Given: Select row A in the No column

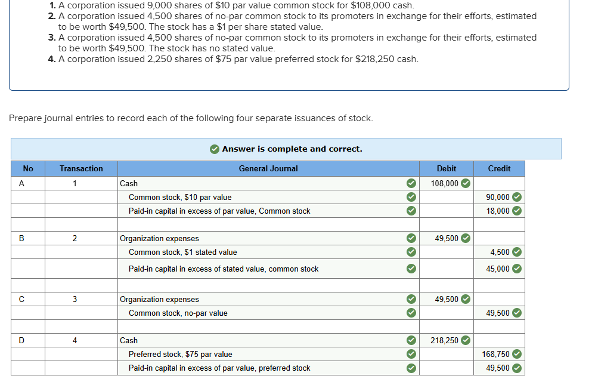Looking at the screenshot, I should click(x=22, y=183).
